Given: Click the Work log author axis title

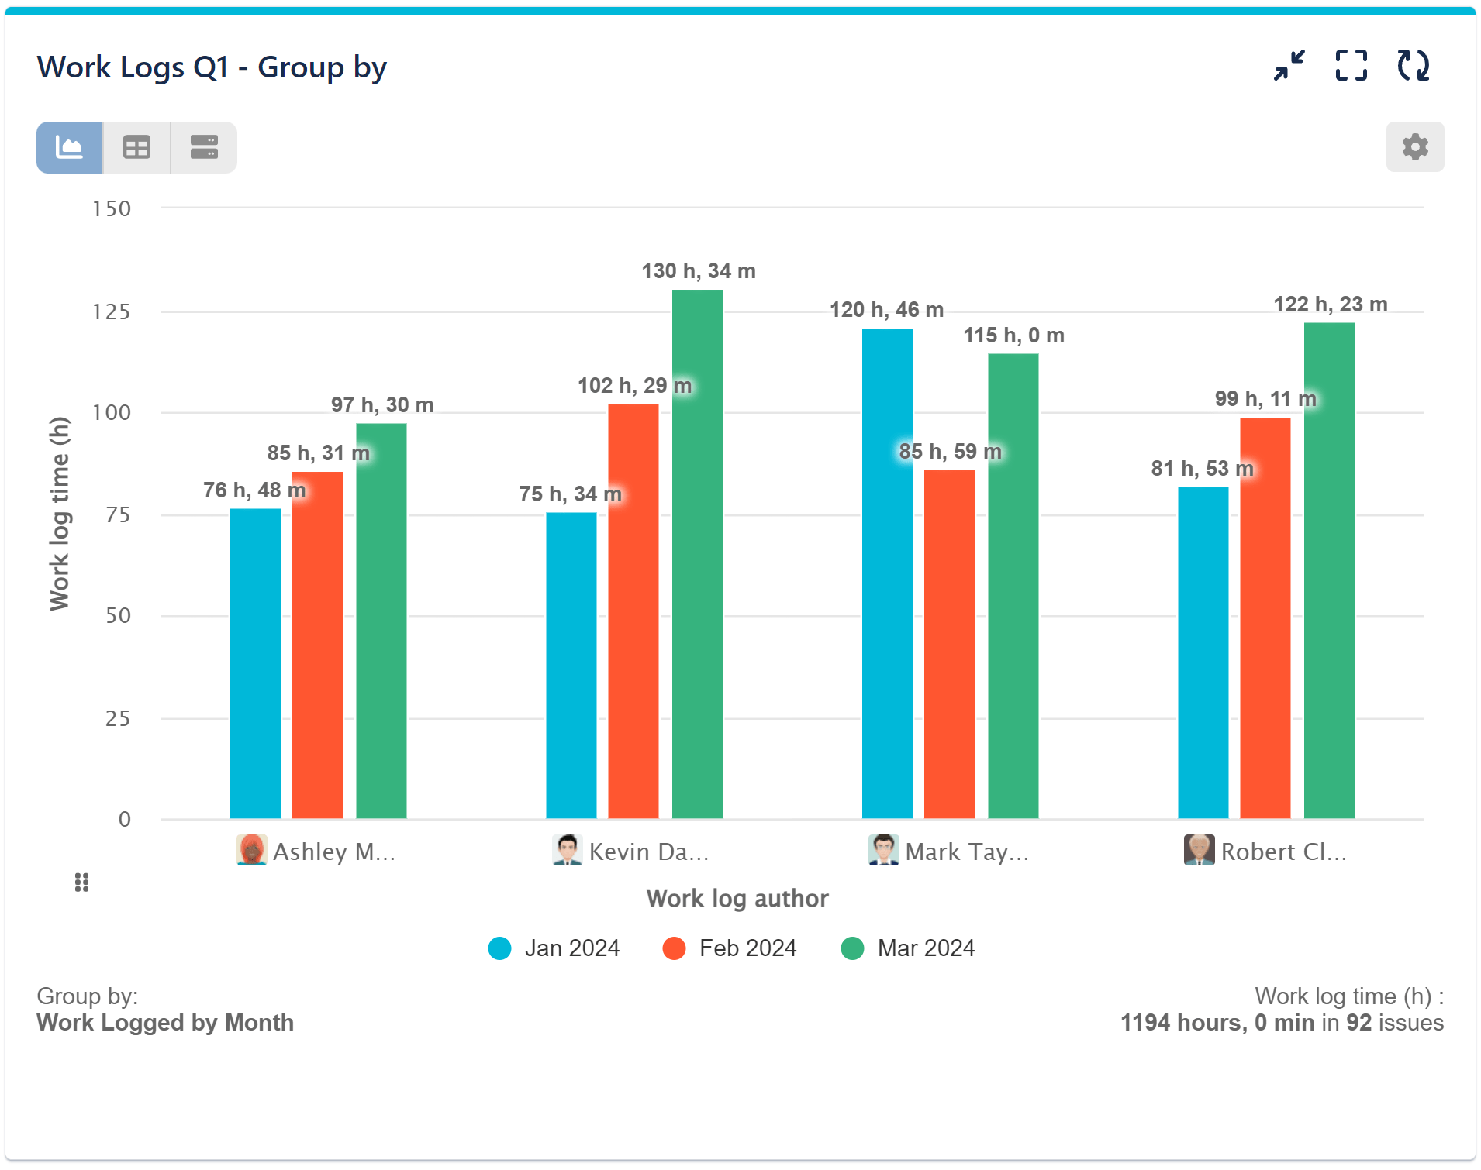Looking at the screenshot, I should [737, 898].
